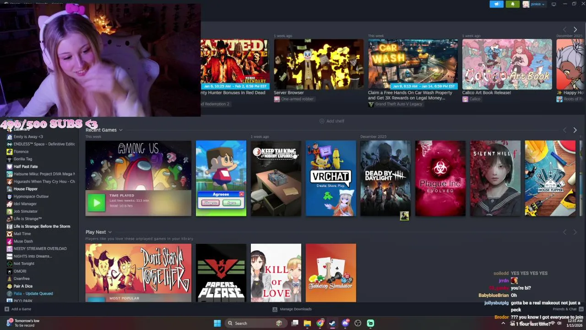The width and height of the screenshot is (586, 330).
Task: Open Google Chrome from taskbar
Action: [320, 323]
